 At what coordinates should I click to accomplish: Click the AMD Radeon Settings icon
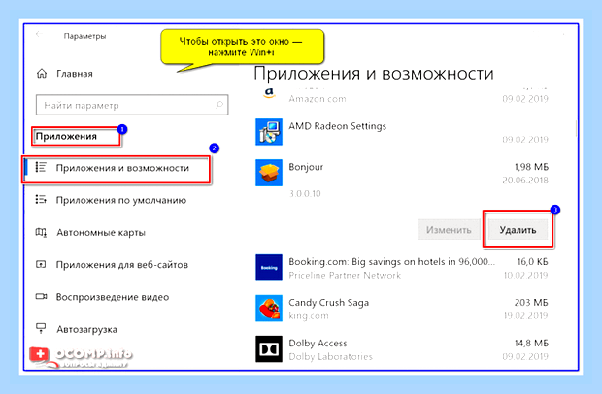point(269,132)
